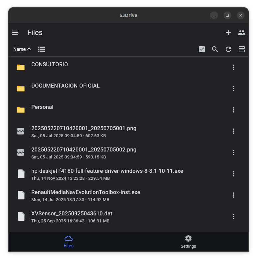Switch layout with the view mode icon
Screen dimensions: 257x261
point(242,49)
